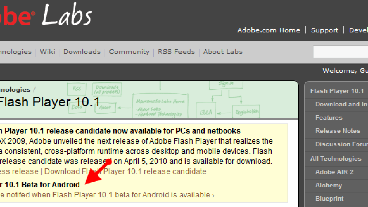Select Alchemy from the technologies list
The image size is (368, 207).
click(x=328, y=185)
